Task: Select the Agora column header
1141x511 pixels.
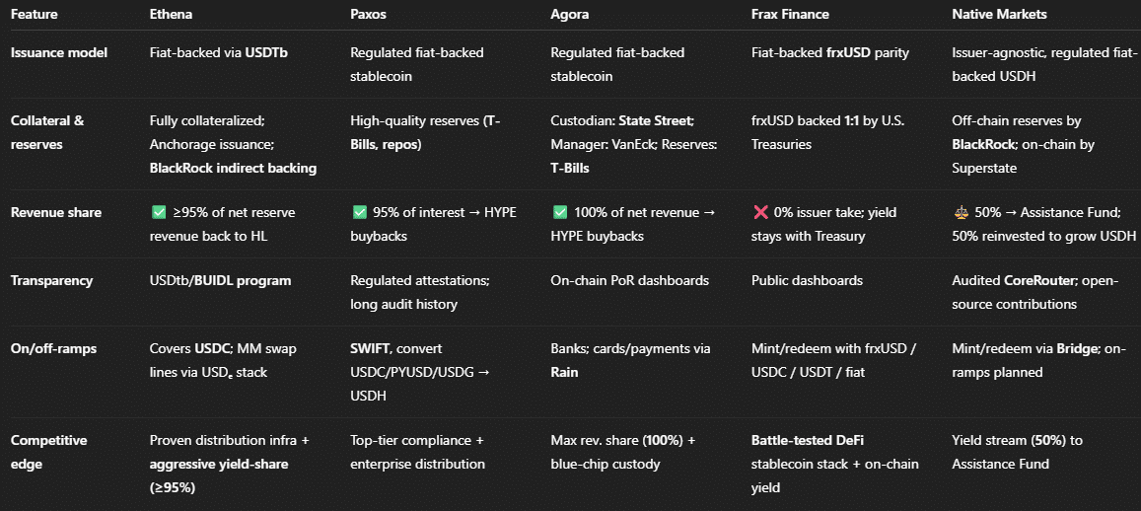Action: [568, 15]
